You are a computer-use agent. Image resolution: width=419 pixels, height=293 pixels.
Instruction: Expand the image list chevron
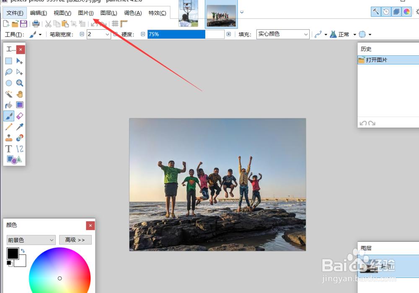coord(242,12)
